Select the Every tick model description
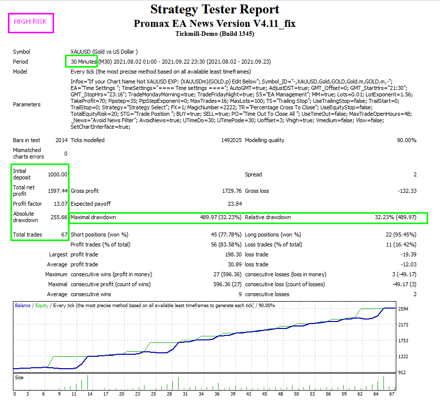 [161, 72]
